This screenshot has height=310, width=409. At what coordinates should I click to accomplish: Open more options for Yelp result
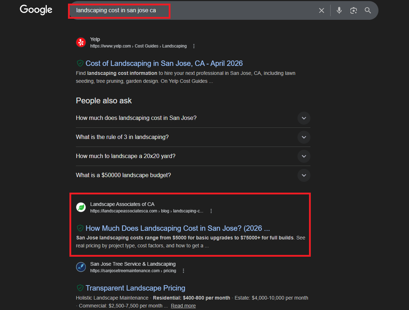pos(194,46)
